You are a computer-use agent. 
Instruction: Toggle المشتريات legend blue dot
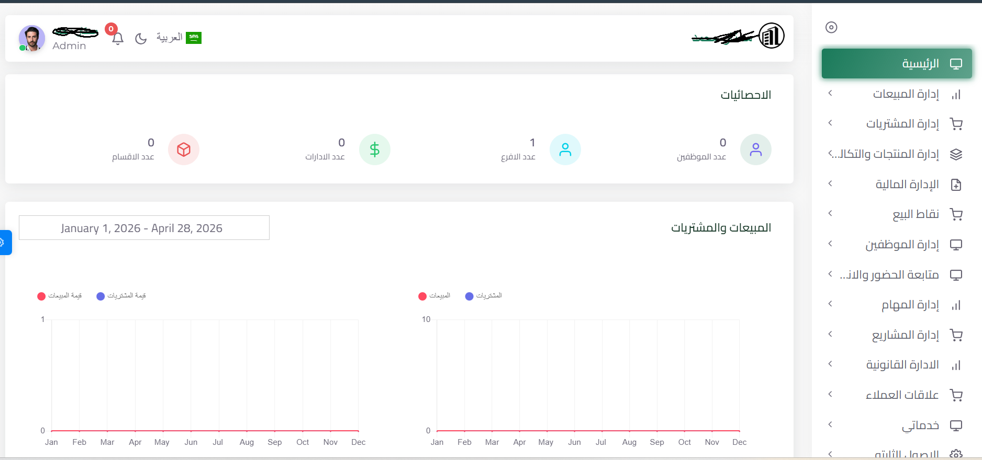469,296
